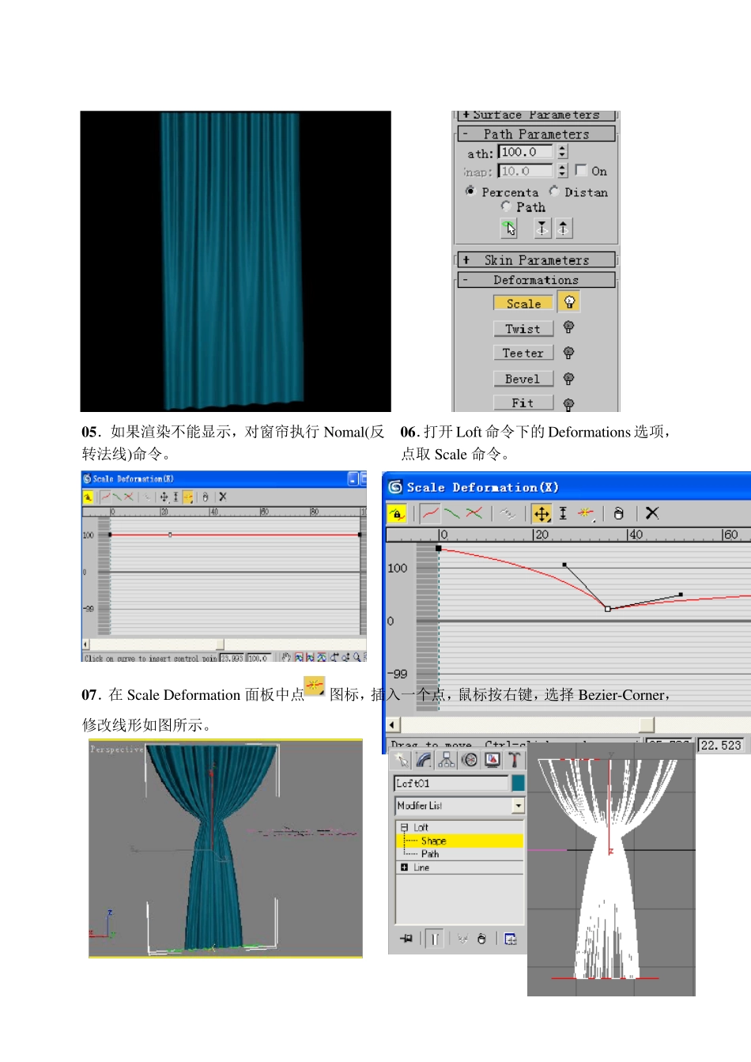Select Display XY Axes in large Scale Deformation window

click(x=474, y=514)
